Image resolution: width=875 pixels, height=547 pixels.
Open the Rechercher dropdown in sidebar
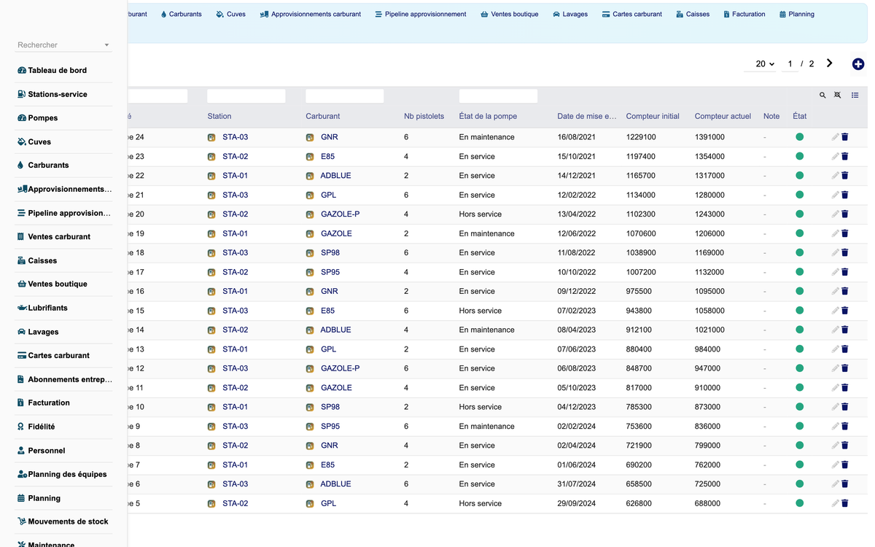pos(63,45)
